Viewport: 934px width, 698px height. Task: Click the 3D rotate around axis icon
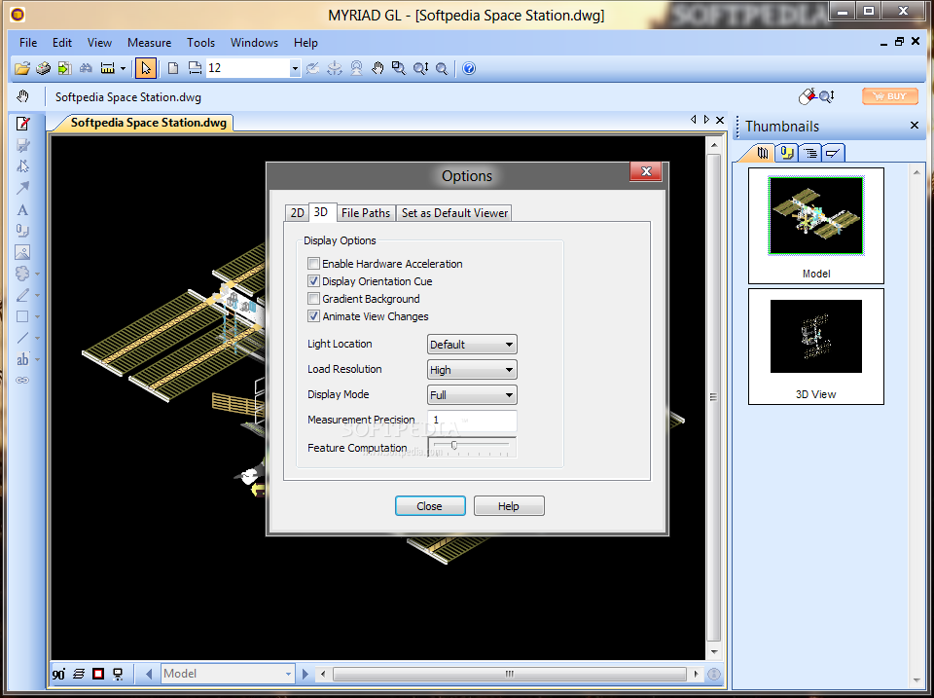pyautogui.click(x=335, y=68)
